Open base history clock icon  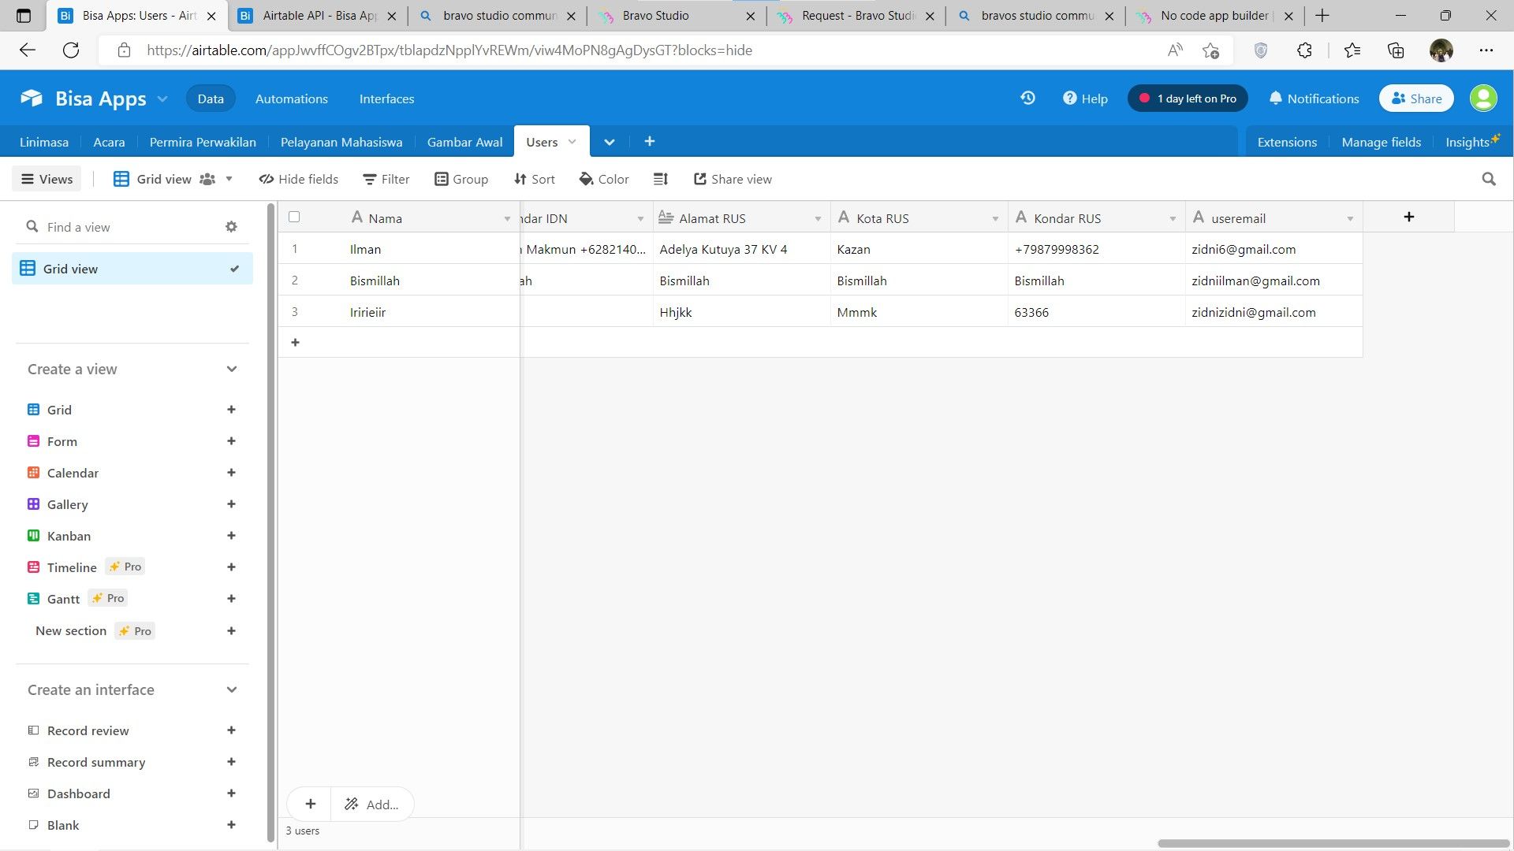(1027, 98)
